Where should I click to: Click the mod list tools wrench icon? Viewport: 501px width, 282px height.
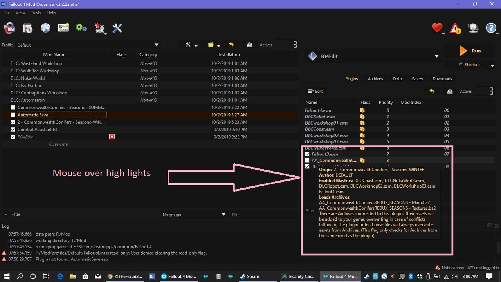[188, 45]
